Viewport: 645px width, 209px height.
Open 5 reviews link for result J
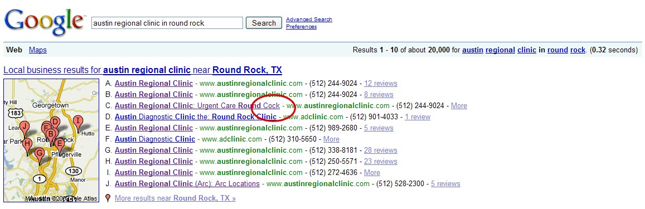[x=445, y=183]
